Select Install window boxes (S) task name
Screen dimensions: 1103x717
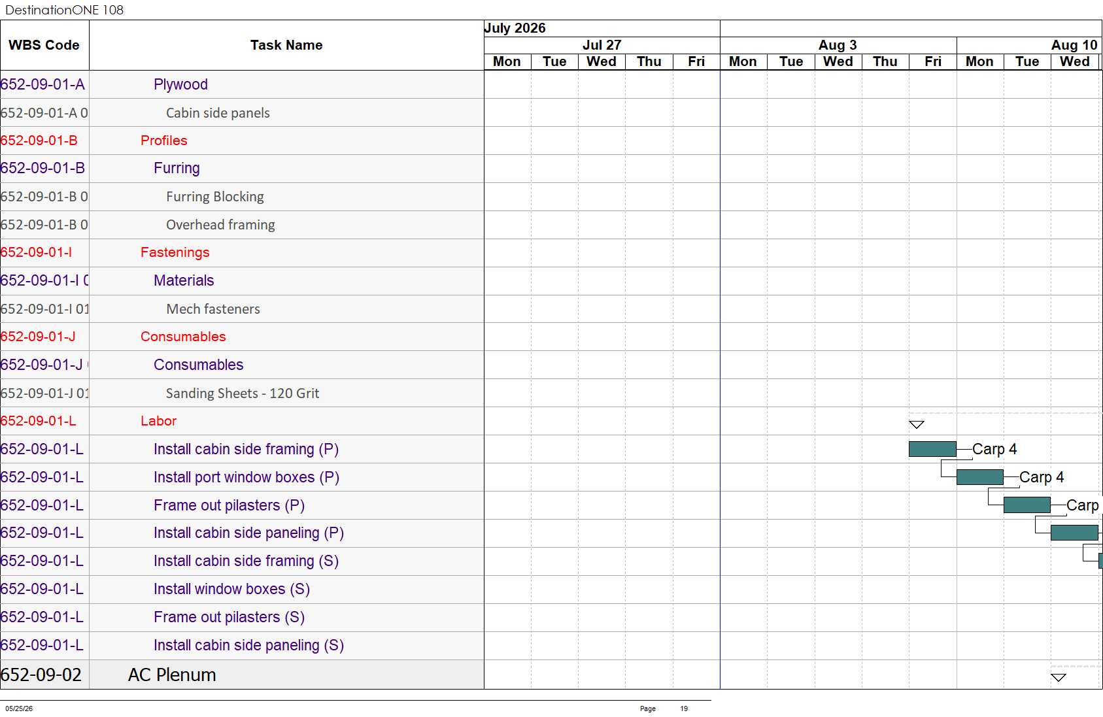tap(231, 589)
